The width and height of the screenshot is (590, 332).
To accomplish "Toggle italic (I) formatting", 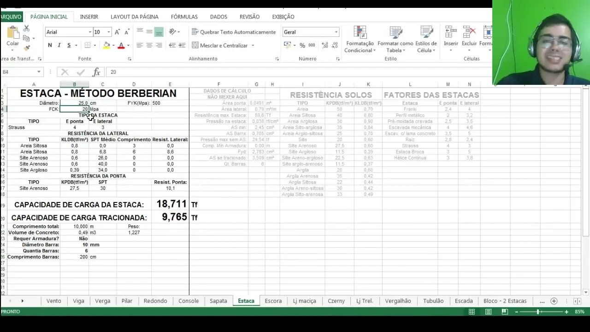I will tap(59, 45).
